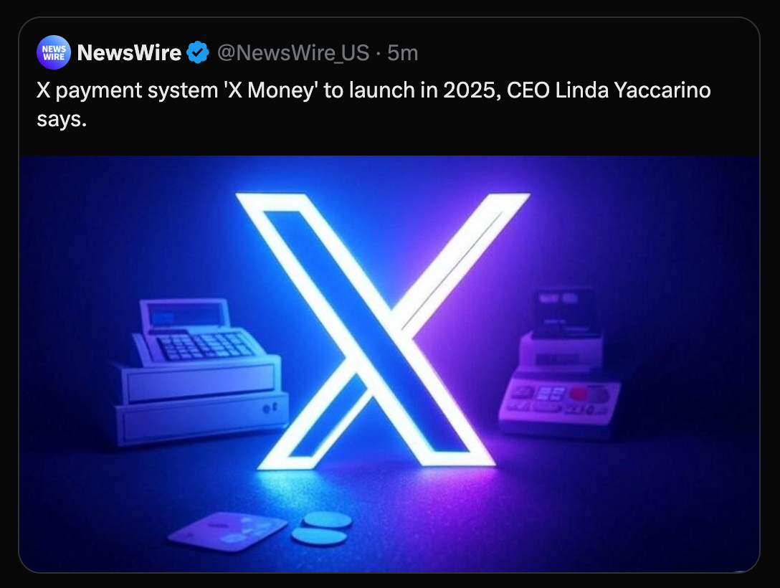Visit the @NewsWire_US handle
780x588 pixels.
[293, 53]
